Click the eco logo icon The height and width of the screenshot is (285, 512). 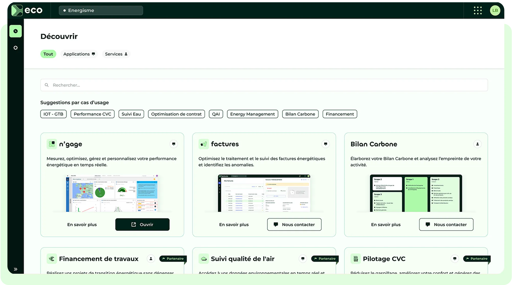coord(17,10)
